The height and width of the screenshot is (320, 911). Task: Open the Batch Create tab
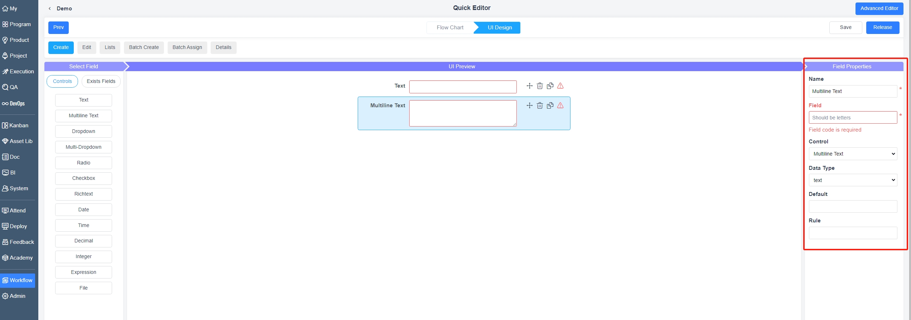(x=144, y=48)
